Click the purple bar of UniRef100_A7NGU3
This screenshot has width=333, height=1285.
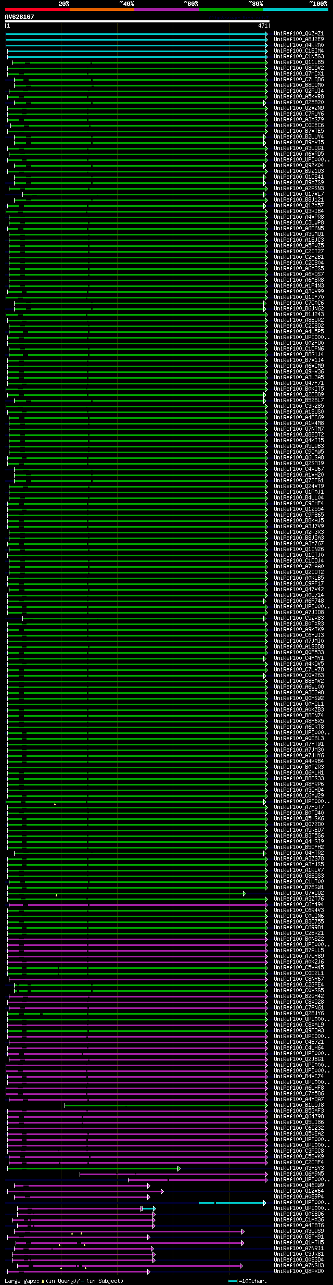click(x=130, y=1266)
